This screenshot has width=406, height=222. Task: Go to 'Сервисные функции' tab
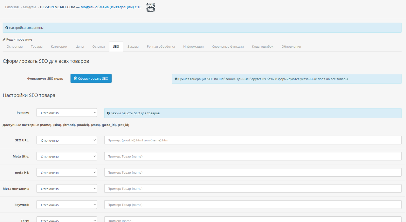(228, 47)
